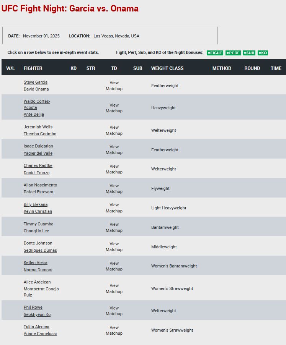View Matchup for Ardelean vs Conejo Ruiz
Image resolution: width=286 pixels, height=345 pixels.
pos(114,288)
